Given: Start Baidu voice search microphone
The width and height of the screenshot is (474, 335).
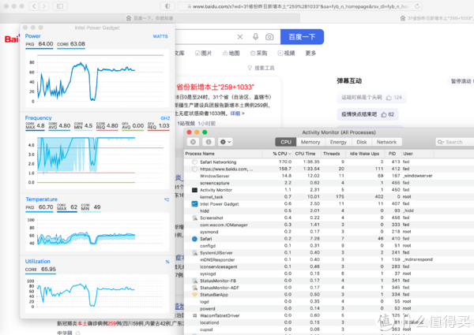Looking at the screenshot, I should pos(255,37).
